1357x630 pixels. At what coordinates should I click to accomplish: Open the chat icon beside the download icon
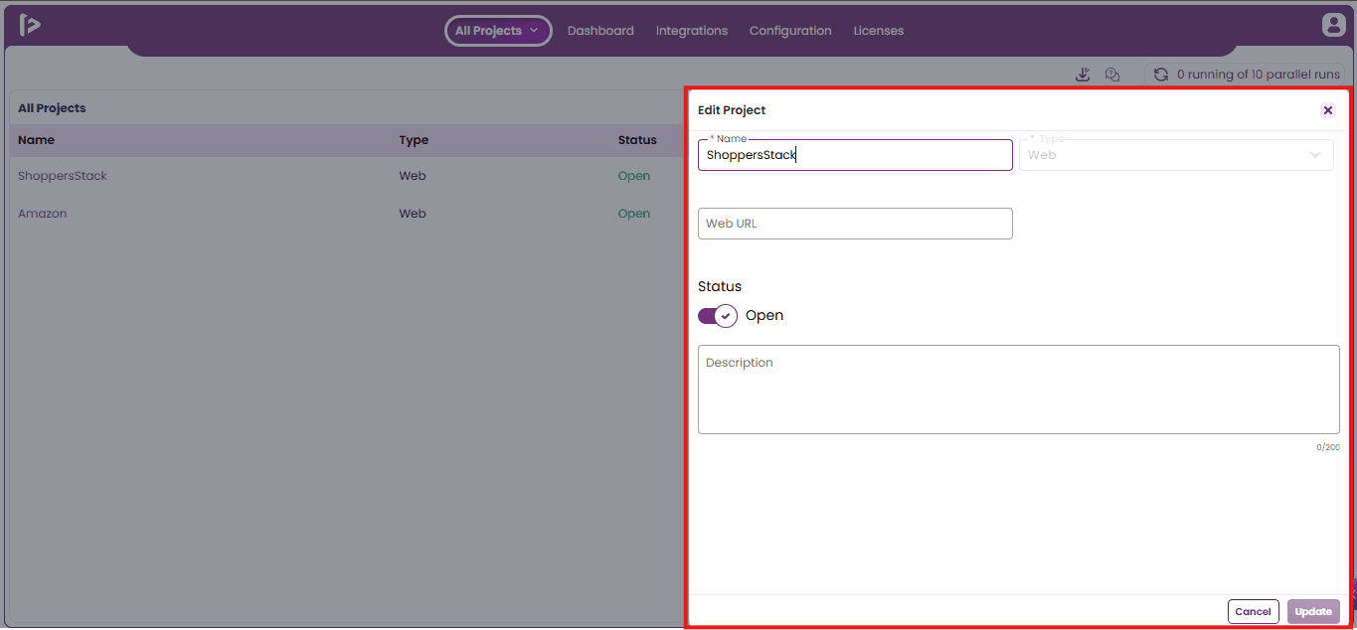pos(1112,75)
